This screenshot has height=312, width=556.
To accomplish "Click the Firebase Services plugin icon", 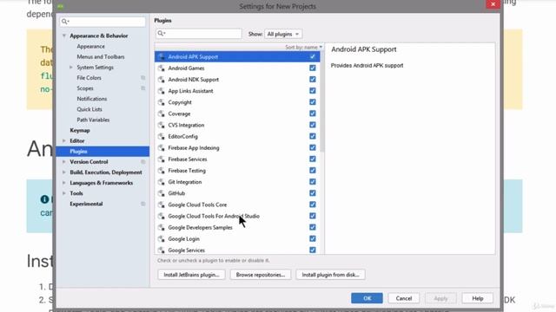I will [x=162, y=159].
